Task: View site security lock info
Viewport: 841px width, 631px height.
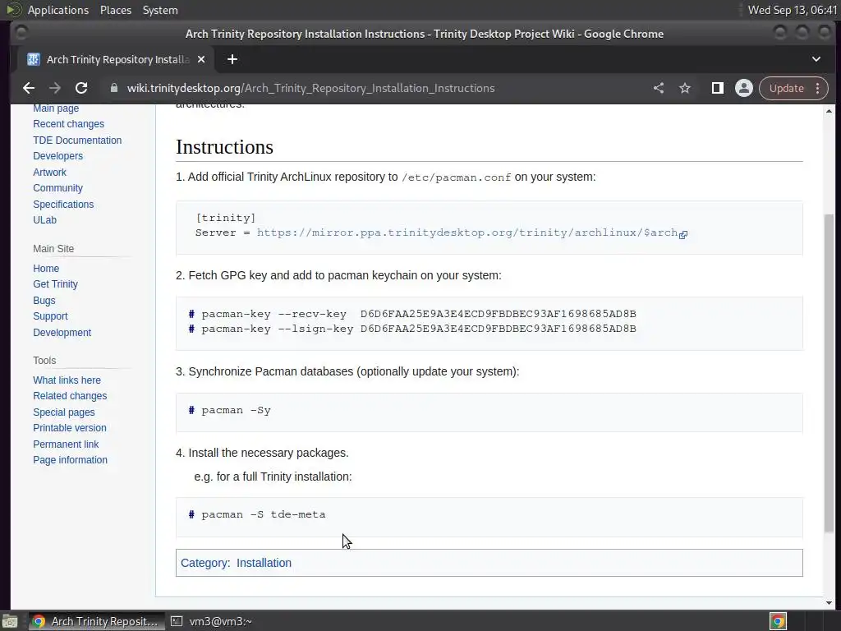Action: pyautogui.click(x=113, y=88)
